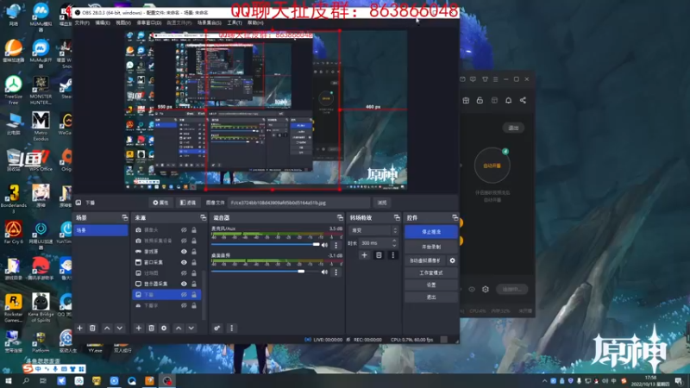Toggle the lock on 窗口采集 source
The height and width of the screenshot is (388, 690).
pos(193,263)
